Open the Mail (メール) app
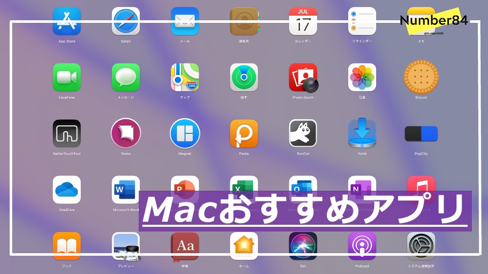Viewport: 488px width, 274px height. click(x=185, y=21)
